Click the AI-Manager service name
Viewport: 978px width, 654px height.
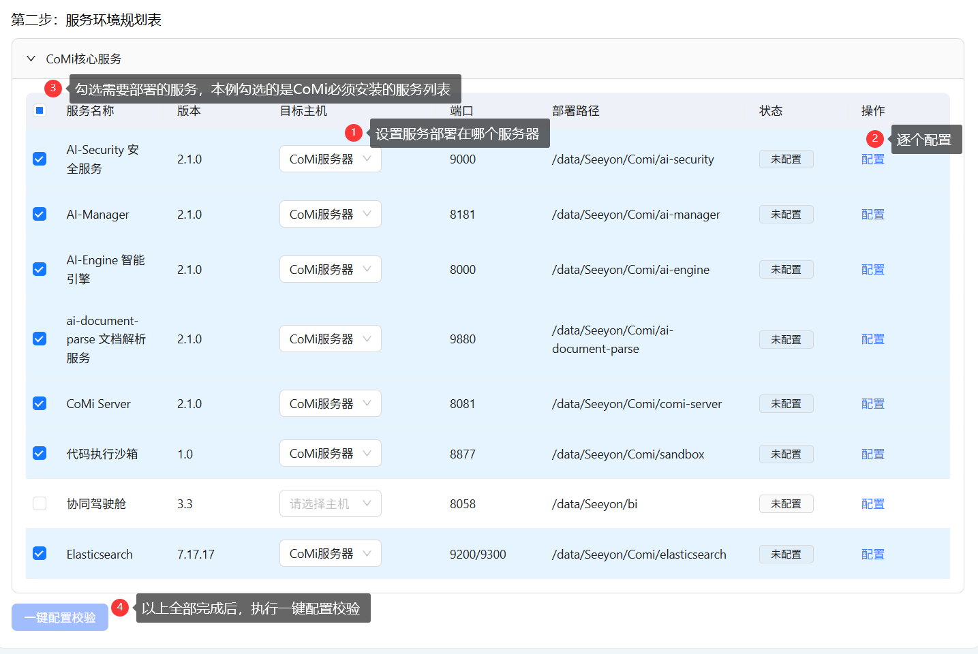pyautogui.click(x=97, y=215)
